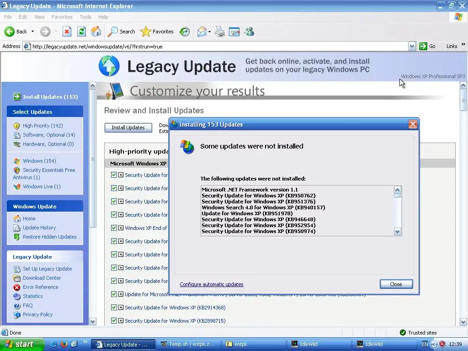Click the High Priority shield icon
The image size is (468, 351).
coord(17,126)
